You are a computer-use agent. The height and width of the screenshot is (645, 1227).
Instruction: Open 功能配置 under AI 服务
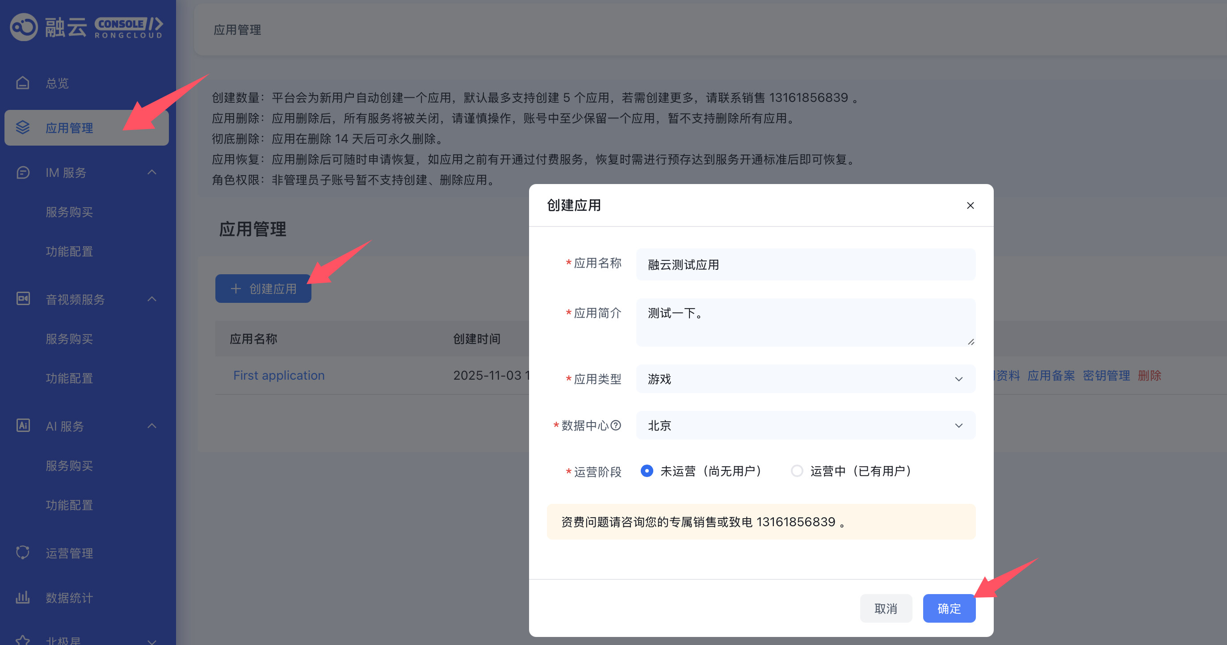[69, 505]
